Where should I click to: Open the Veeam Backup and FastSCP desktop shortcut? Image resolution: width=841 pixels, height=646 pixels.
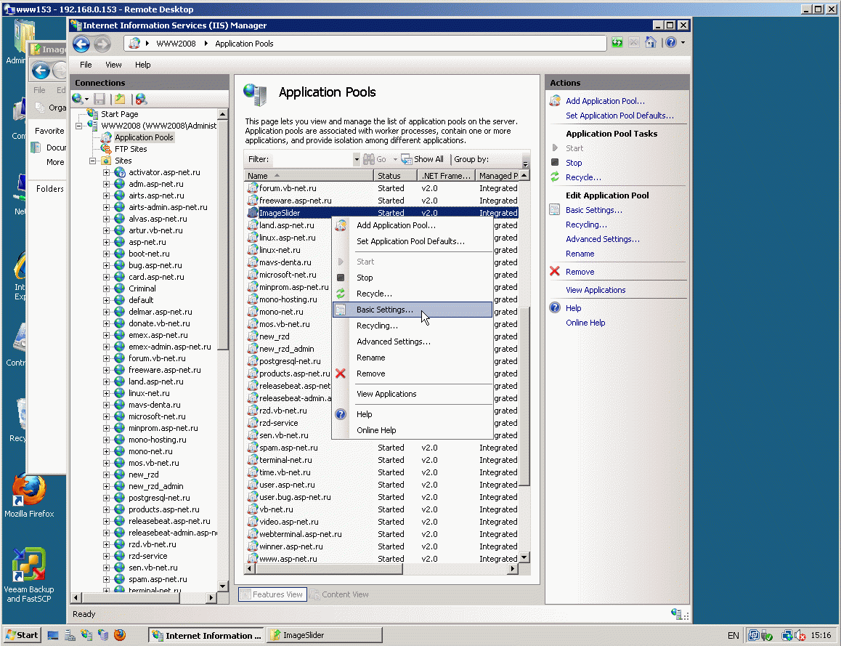(29, 576)
